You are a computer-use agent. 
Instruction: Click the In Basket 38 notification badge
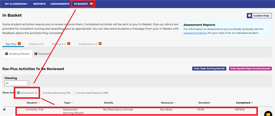coord(91,4)
